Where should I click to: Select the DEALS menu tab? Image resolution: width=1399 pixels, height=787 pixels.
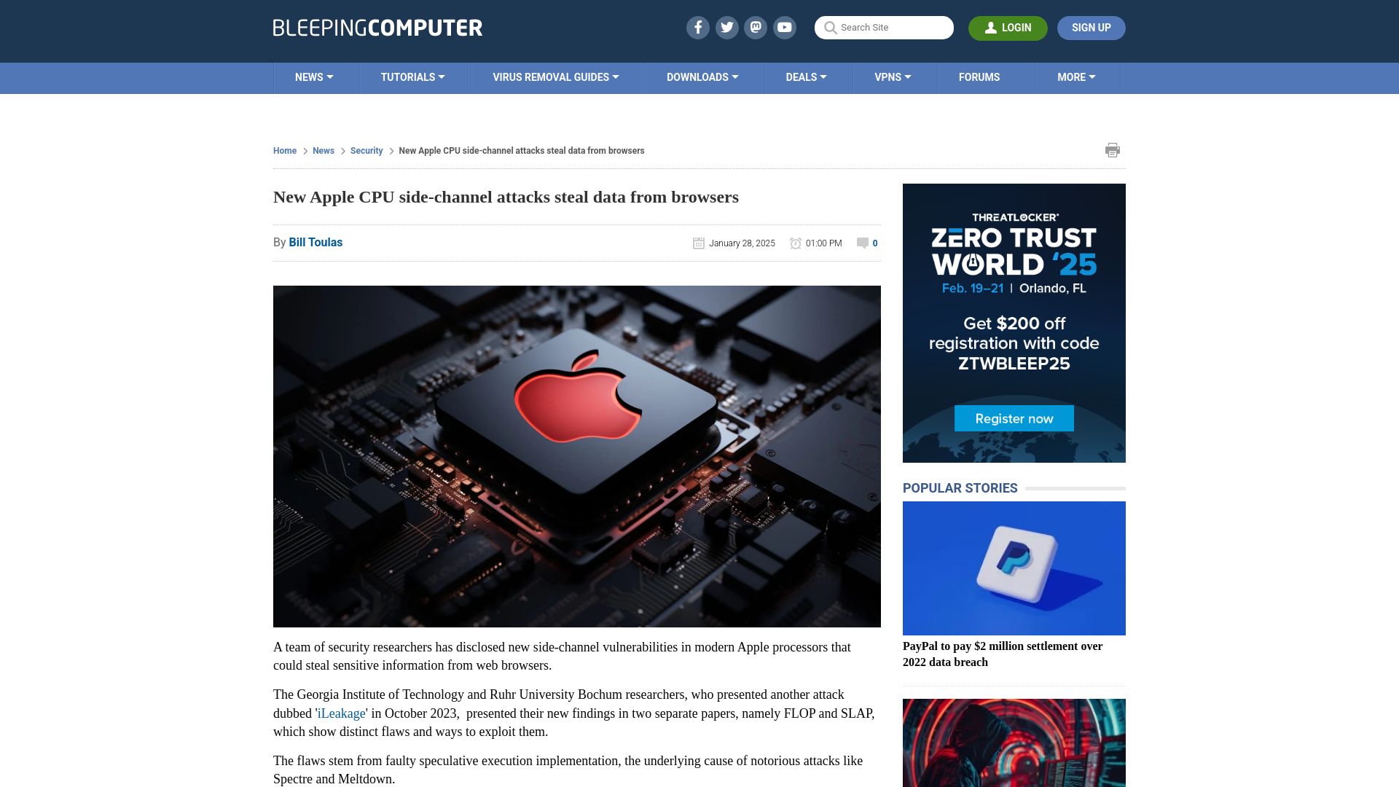click(805, 77)
